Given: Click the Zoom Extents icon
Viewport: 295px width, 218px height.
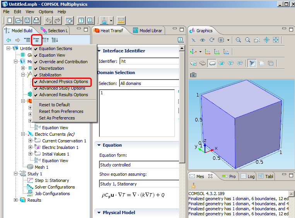Looking at the screenshot, I should pos(276,40).
